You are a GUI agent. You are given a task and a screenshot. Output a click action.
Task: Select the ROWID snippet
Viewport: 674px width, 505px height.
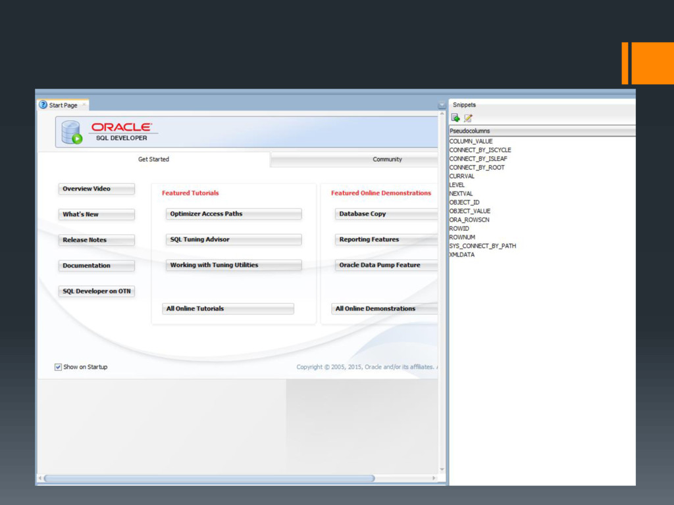[x=459, y=228]
